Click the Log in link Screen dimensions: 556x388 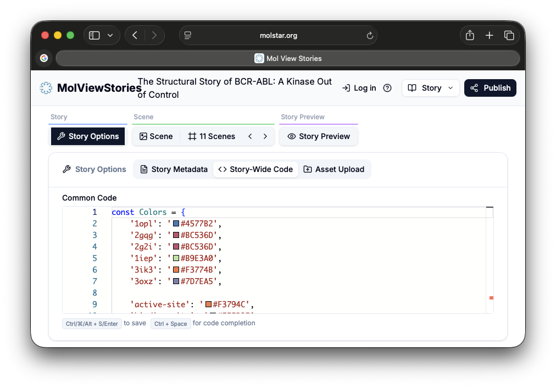359,88
